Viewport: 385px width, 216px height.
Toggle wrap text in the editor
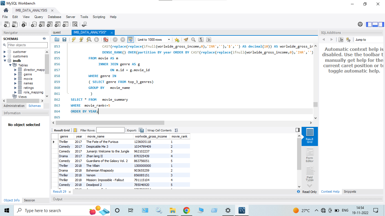pos(209,39)
